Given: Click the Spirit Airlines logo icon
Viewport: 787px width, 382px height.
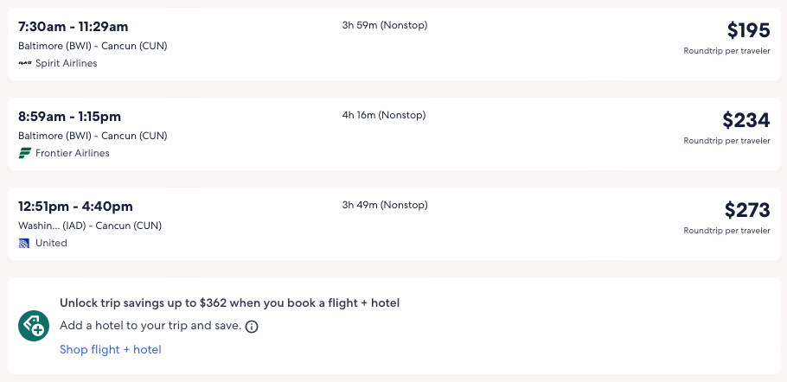Looking at the screenshot, I should [x=24, y=63].
